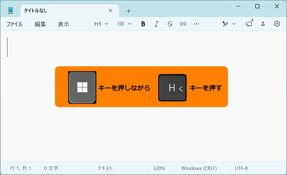Minimize the Notepad window
This screenshot has width=287, height=175.
tap(238, 7)
